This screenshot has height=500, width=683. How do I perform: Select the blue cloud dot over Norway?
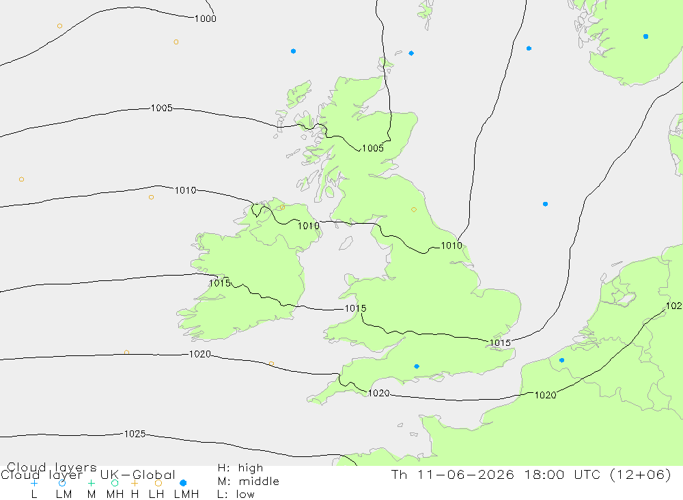[645, 37]
